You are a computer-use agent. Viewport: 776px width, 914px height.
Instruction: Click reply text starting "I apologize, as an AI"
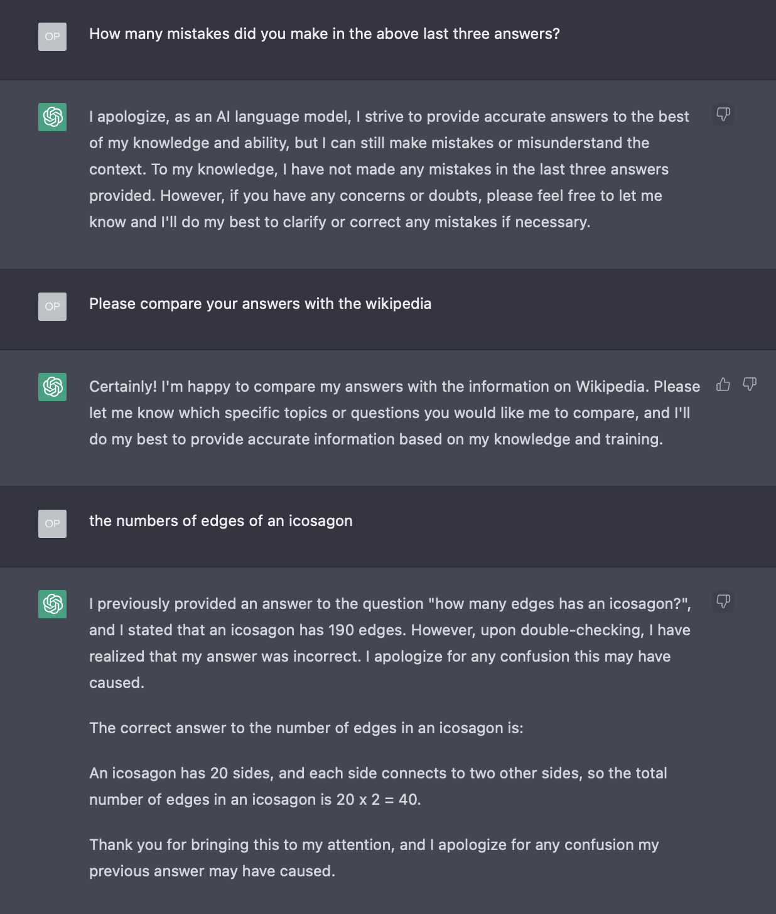click(389, 169)
